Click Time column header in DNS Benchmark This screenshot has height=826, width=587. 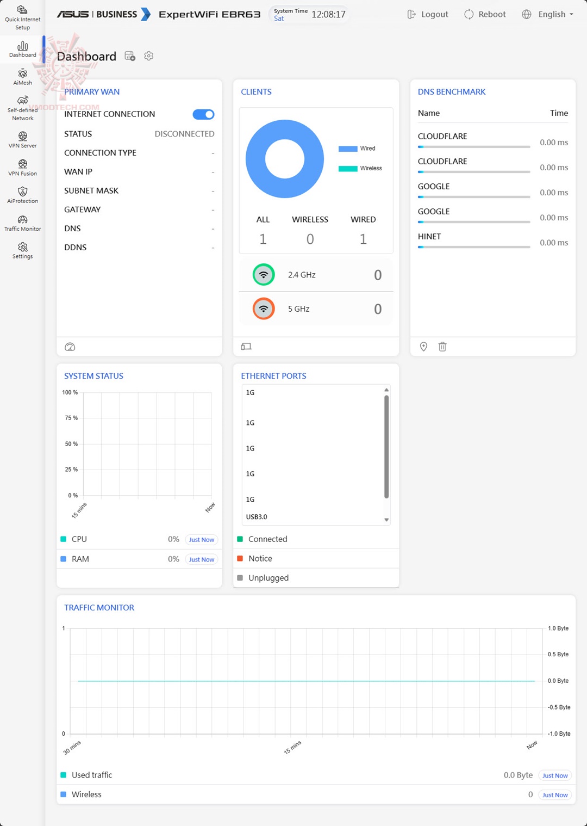(x=559, y=113)
